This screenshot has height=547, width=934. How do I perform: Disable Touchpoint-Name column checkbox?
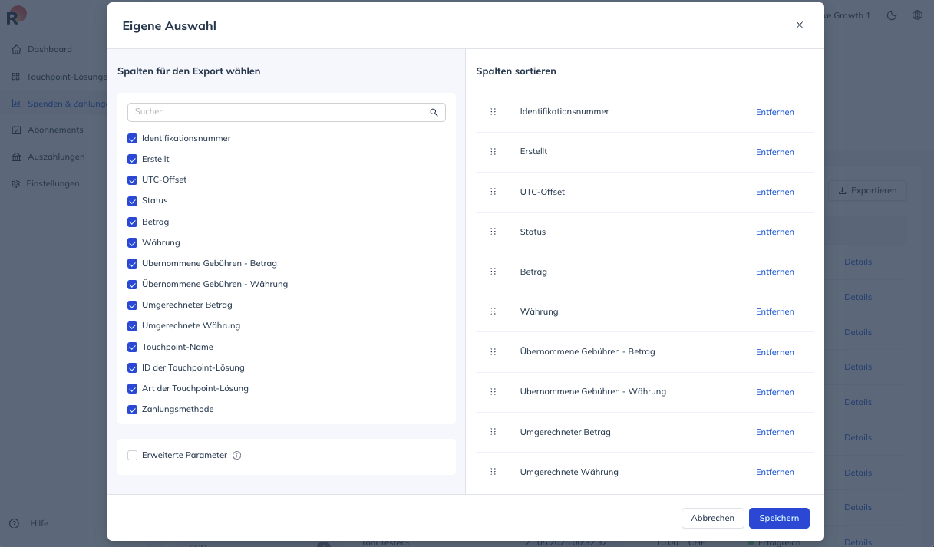pos(132,348)
